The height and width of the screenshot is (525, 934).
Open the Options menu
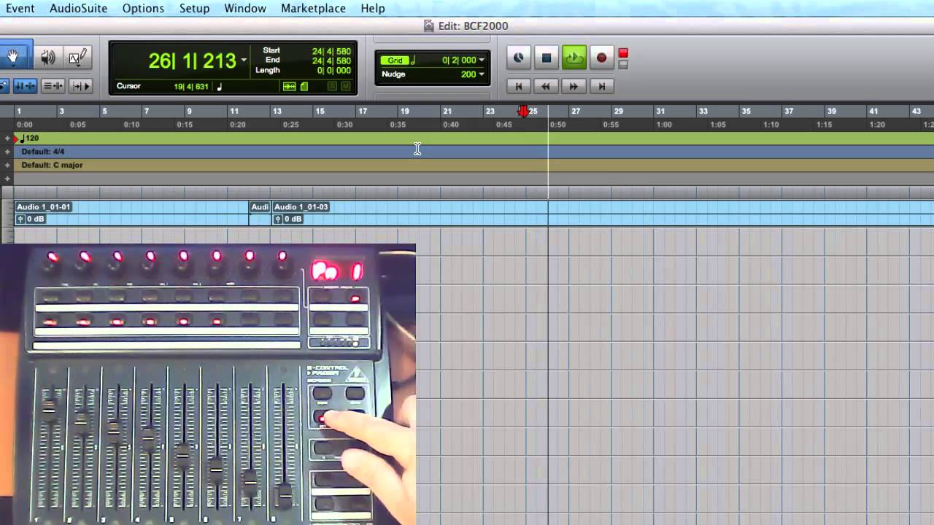point(143,9)
